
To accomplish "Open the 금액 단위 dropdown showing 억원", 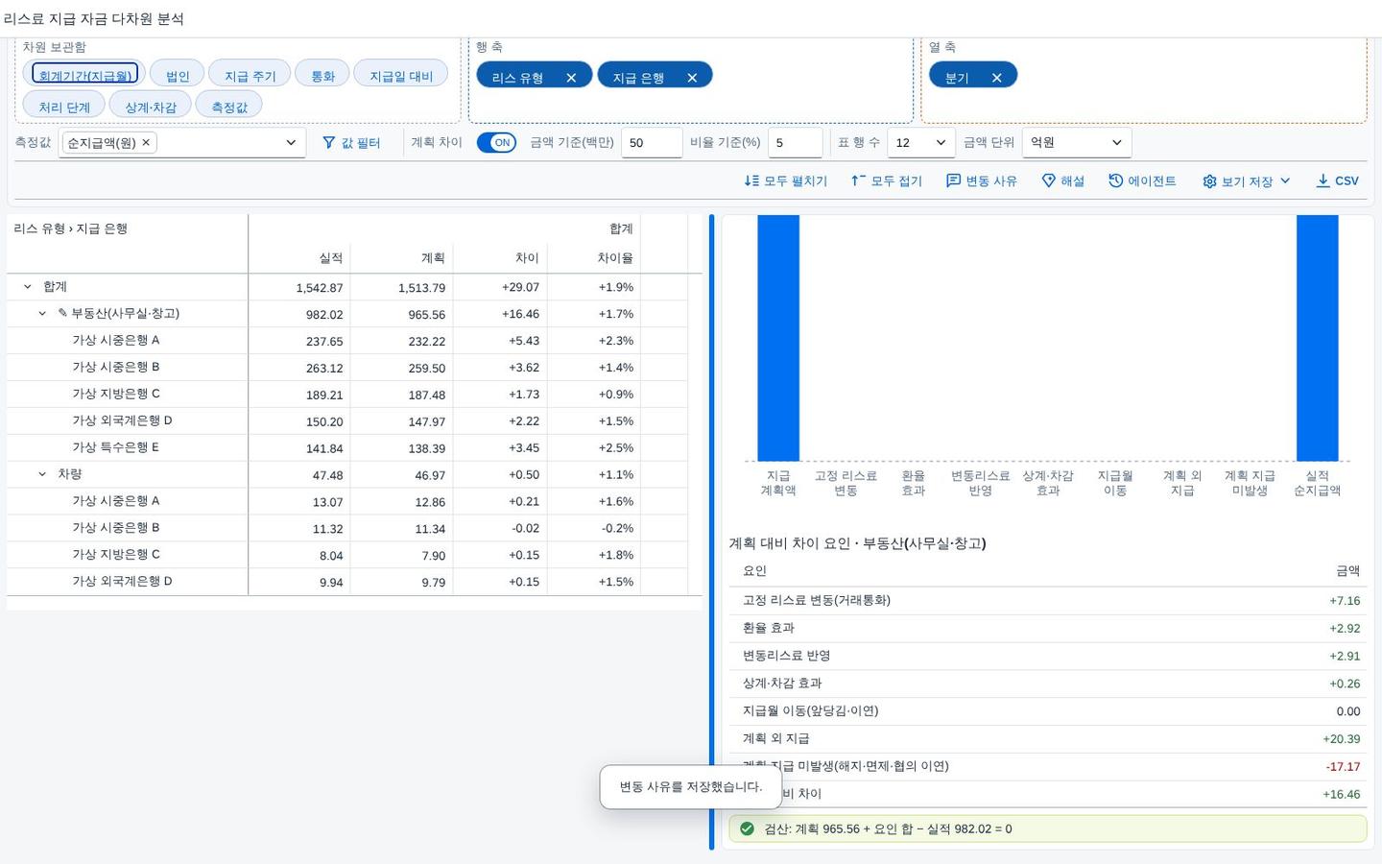I will coord(1077,143).
